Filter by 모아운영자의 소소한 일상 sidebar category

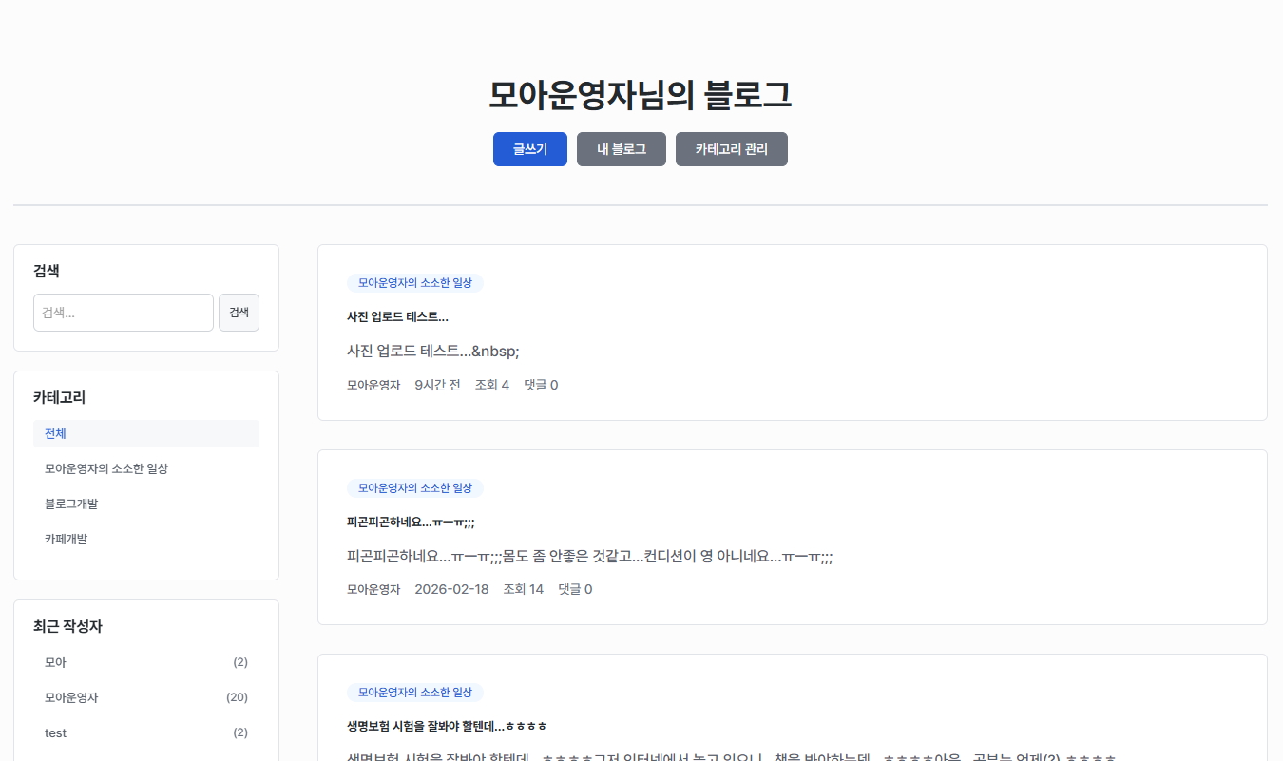tap(105, 468)
